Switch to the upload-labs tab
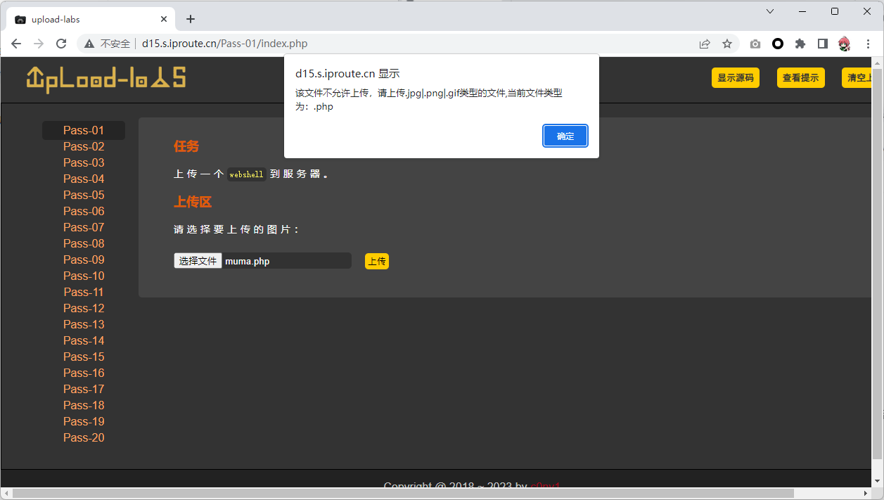Screen dimensions: 884x500 (84, 20)
